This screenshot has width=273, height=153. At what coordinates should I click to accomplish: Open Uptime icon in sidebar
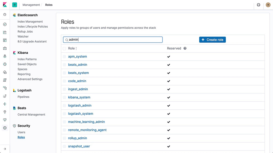(x=5, y=96)
